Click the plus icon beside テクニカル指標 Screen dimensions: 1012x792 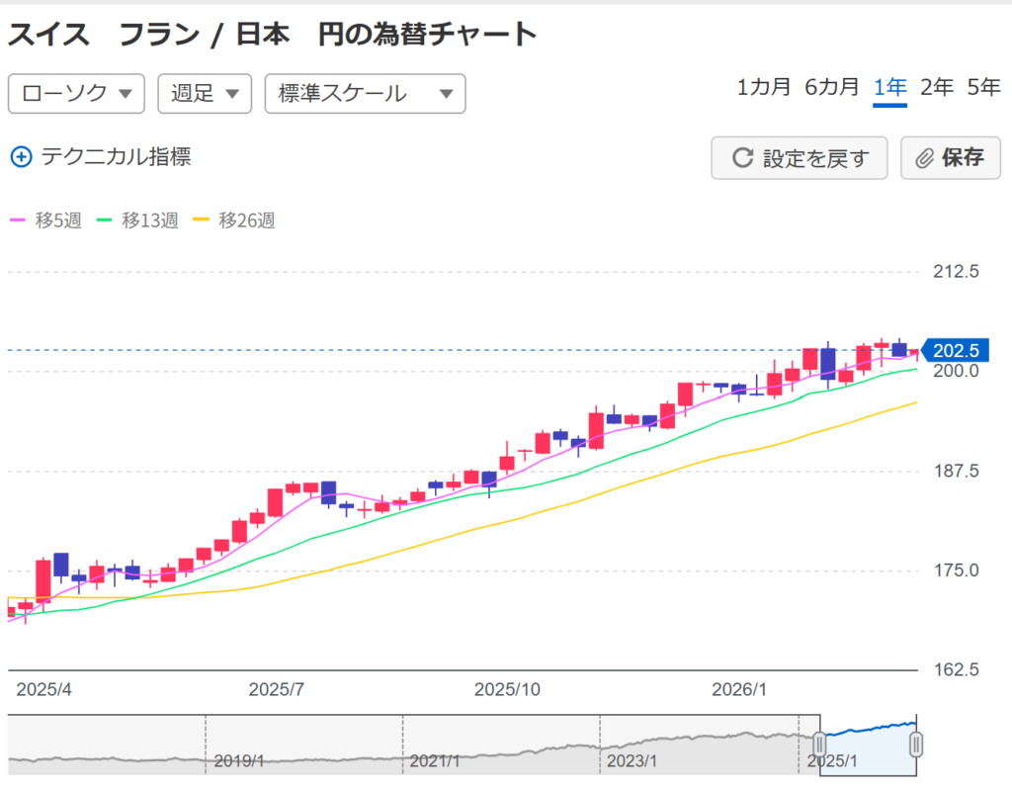click(21, 156)
